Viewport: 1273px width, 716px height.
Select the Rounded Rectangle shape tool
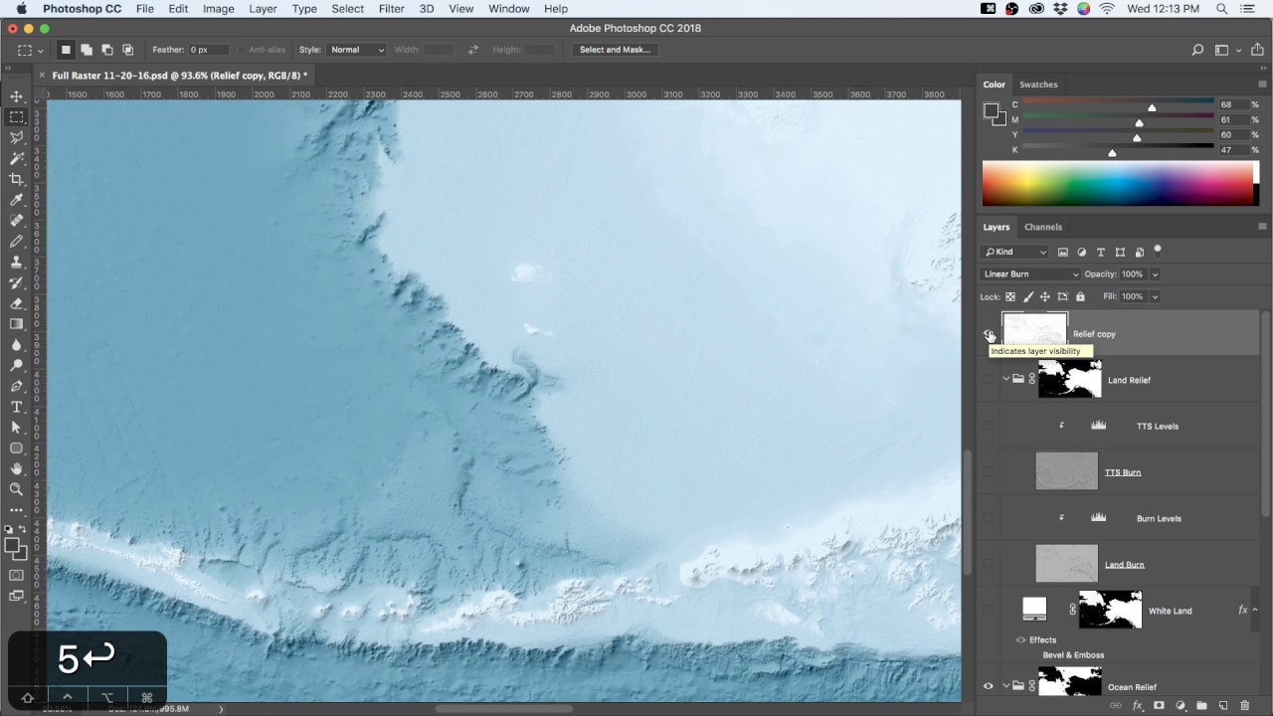tap(16, 448)
